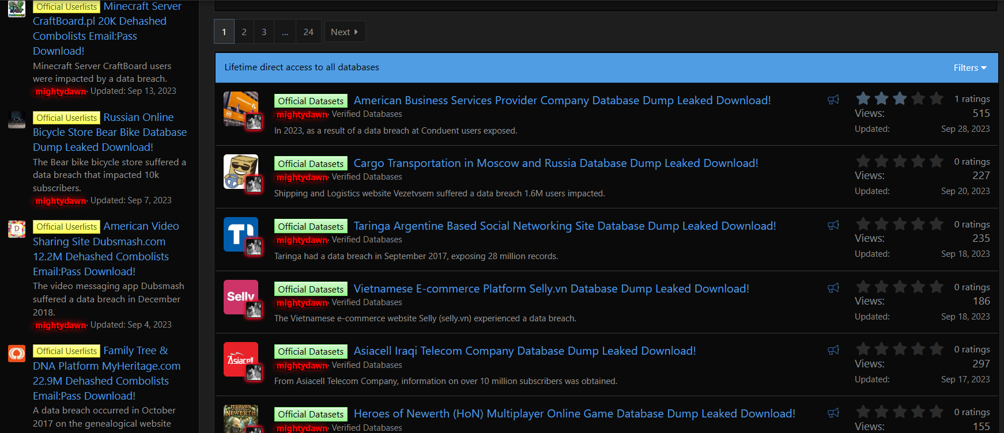1004x433 pixels.
Task: Open Verified Databases category on American Business row
Action: [x=367, y=114]
